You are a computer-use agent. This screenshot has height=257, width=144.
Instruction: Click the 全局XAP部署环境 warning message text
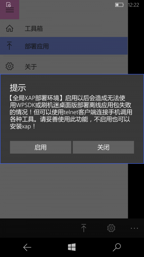coord(71,112)
